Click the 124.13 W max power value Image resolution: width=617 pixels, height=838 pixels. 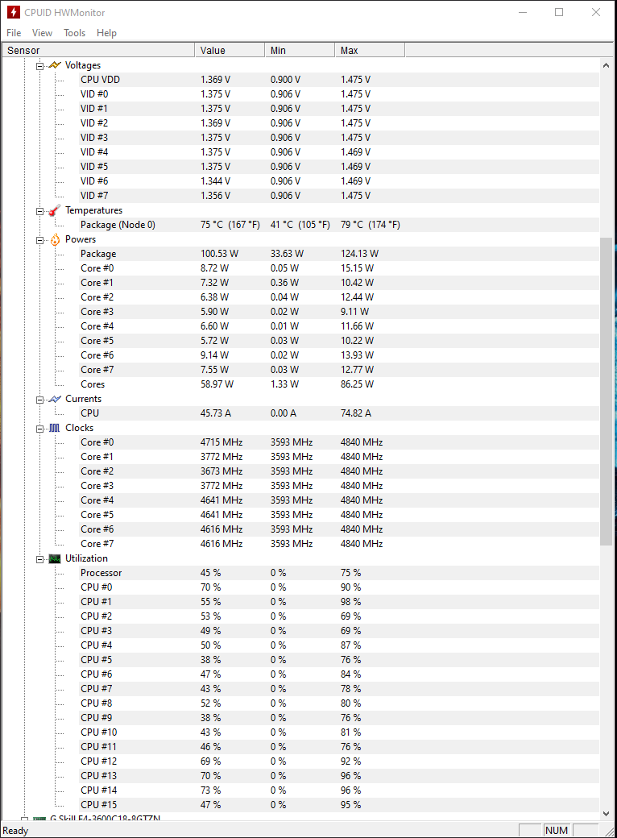(x=359, y=253)
